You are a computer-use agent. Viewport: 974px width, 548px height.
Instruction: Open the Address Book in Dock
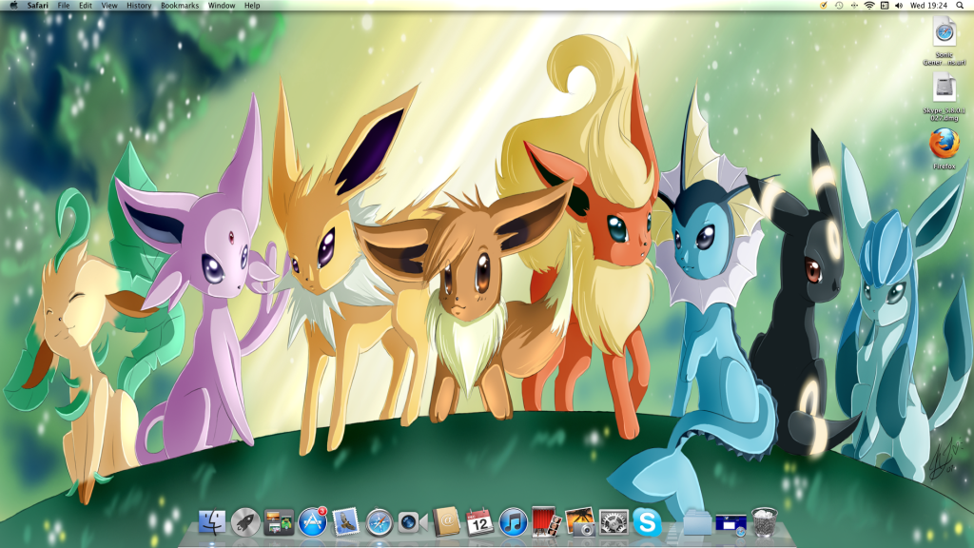click(x=446, y=522)
